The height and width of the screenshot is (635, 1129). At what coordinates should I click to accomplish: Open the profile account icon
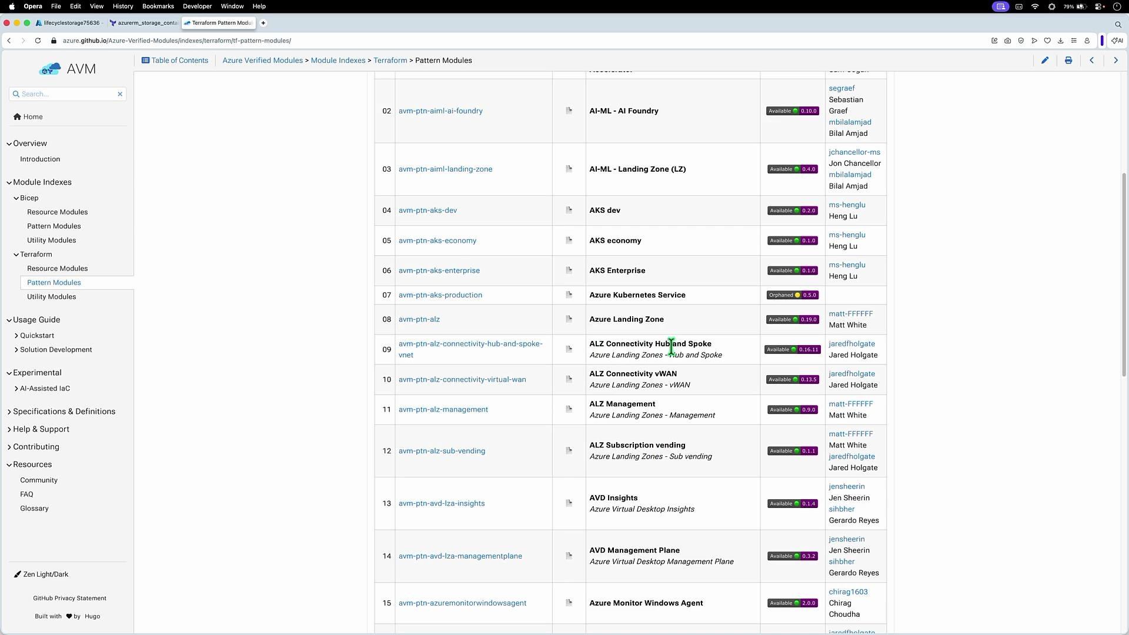pos(1087,41)
